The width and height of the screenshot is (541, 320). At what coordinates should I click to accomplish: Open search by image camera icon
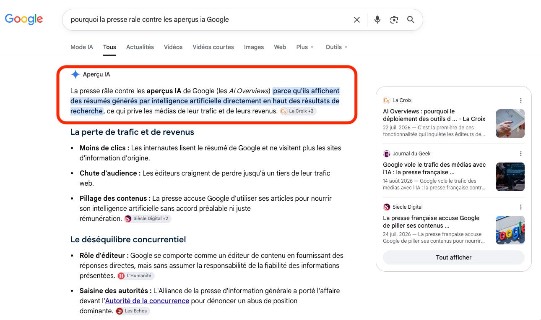click(394, 20)
